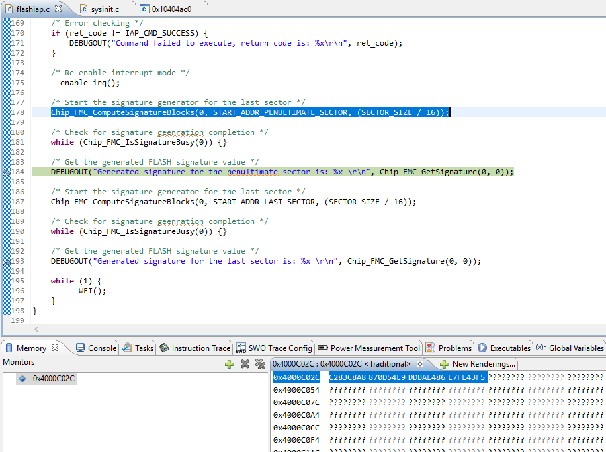
Task: Click the SWO Trace Config icon
Action: (x=241, y=348)
